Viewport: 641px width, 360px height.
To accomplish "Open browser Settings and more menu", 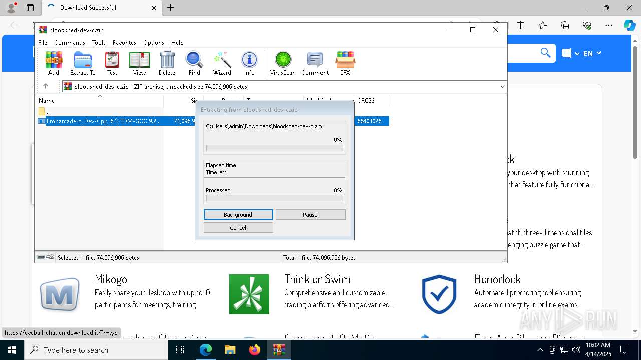I will point(609,25).
